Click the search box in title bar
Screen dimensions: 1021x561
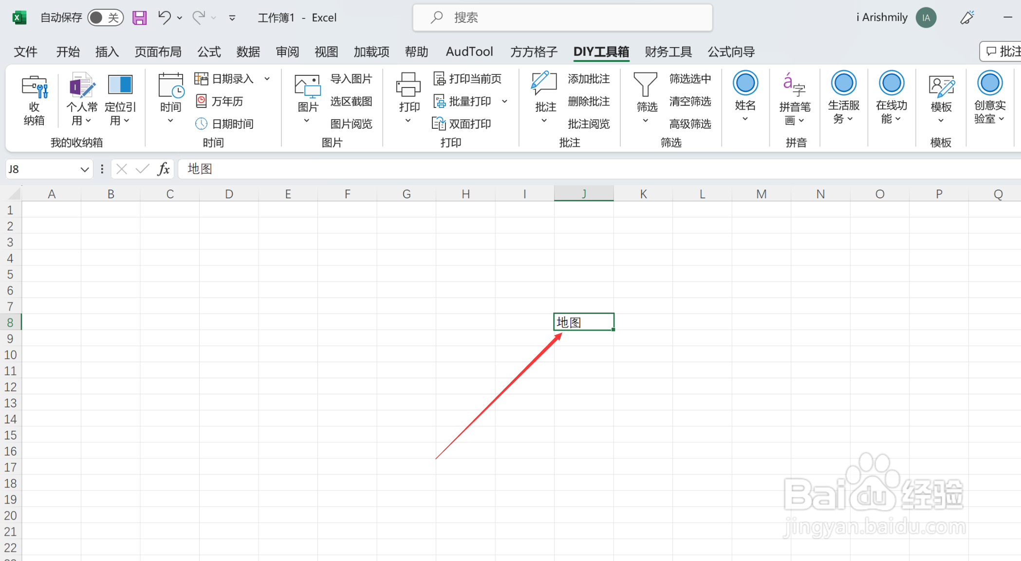click(562, 18)
